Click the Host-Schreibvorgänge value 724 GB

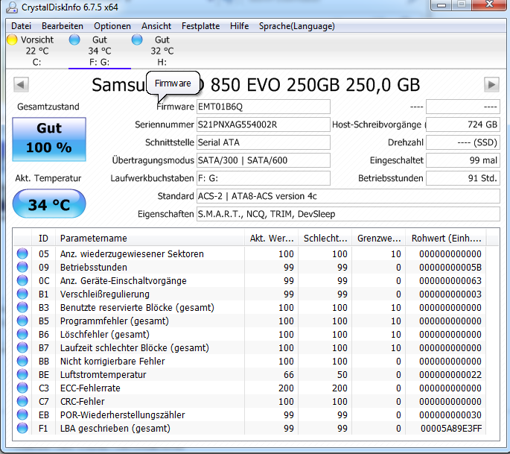point(463,124)
